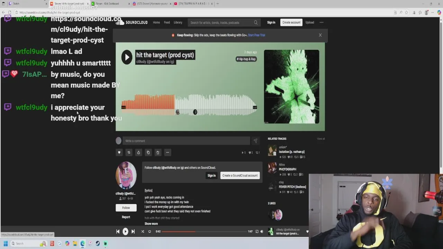The image size is (443, 249).
Task: Follow cl9udy with the Follow button
Action: pyautogui.click(x=126, y=208)
